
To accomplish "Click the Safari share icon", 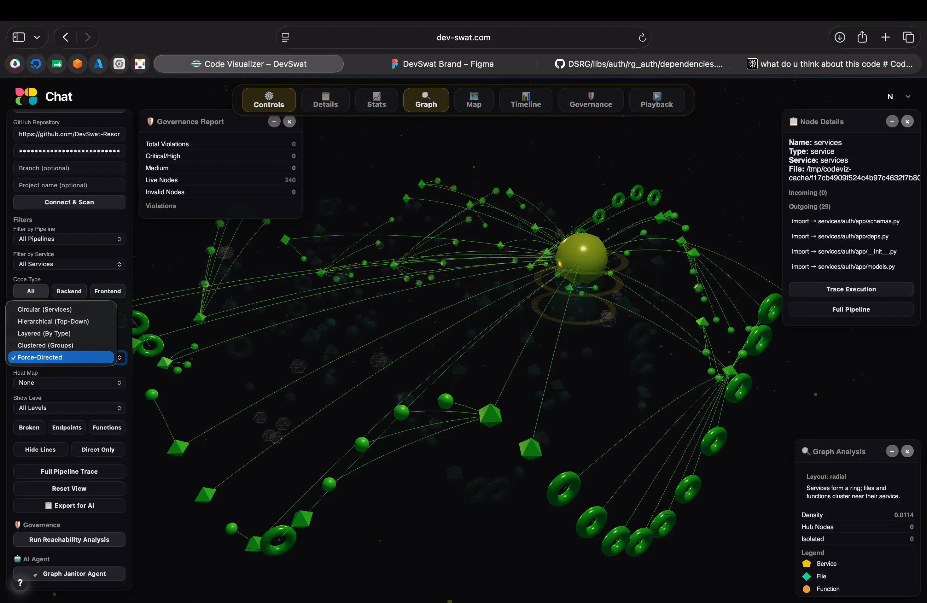I will 862,37.
